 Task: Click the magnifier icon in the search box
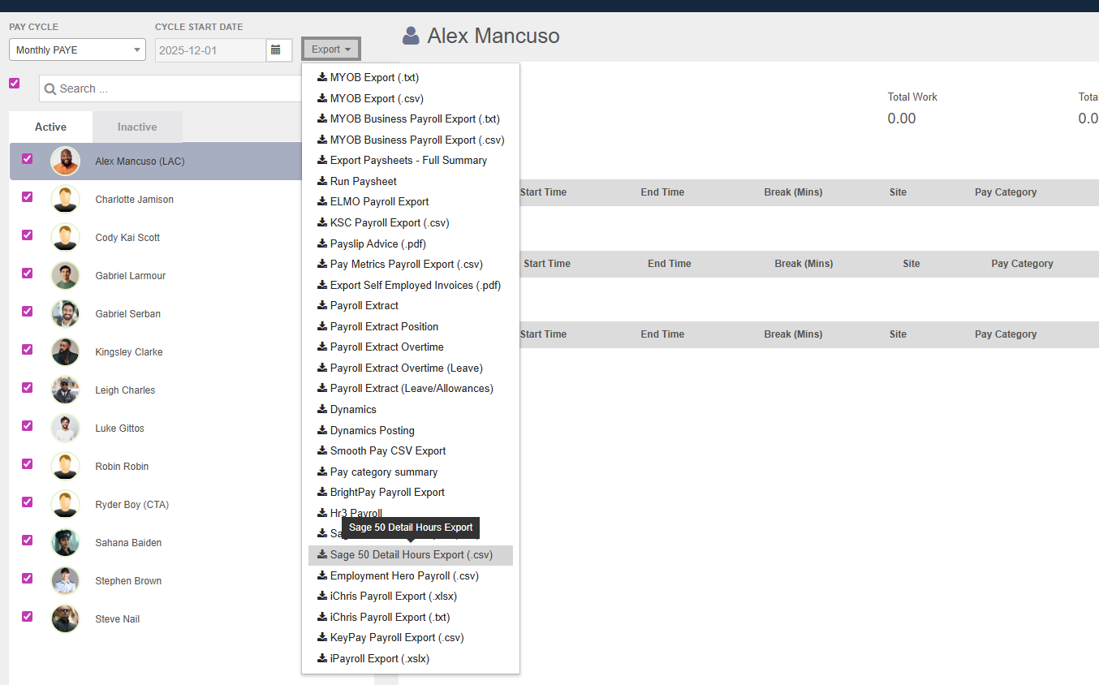click(50, 89)
